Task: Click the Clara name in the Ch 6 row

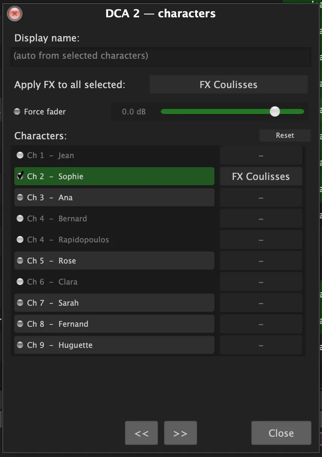Action: pyautogui.click(x=68, y=282)
